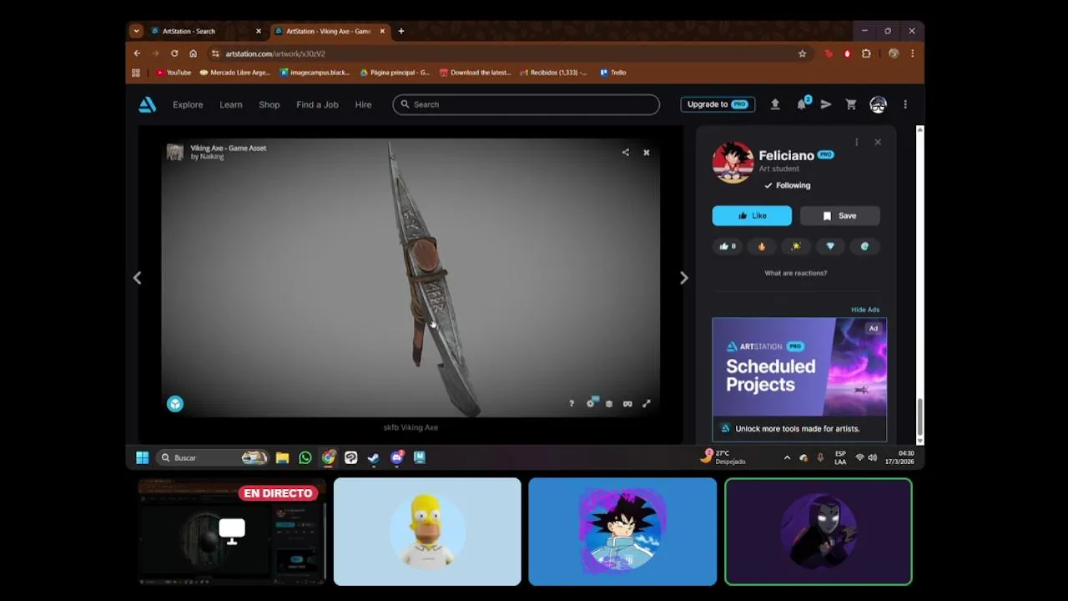Close the ArtStation - Search tab
The height and width of the screenshot is (601, 1068).
click(x=259, y=31)
